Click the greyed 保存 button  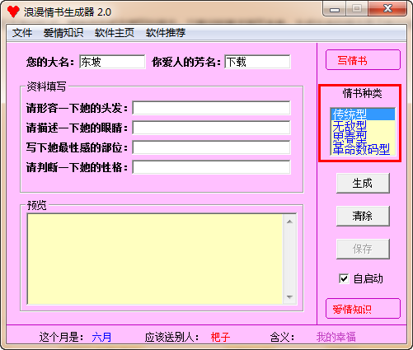click(363, 249)
